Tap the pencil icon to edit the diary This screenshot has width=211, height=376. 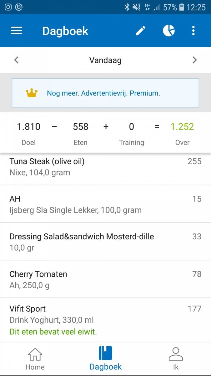point(140,30)
